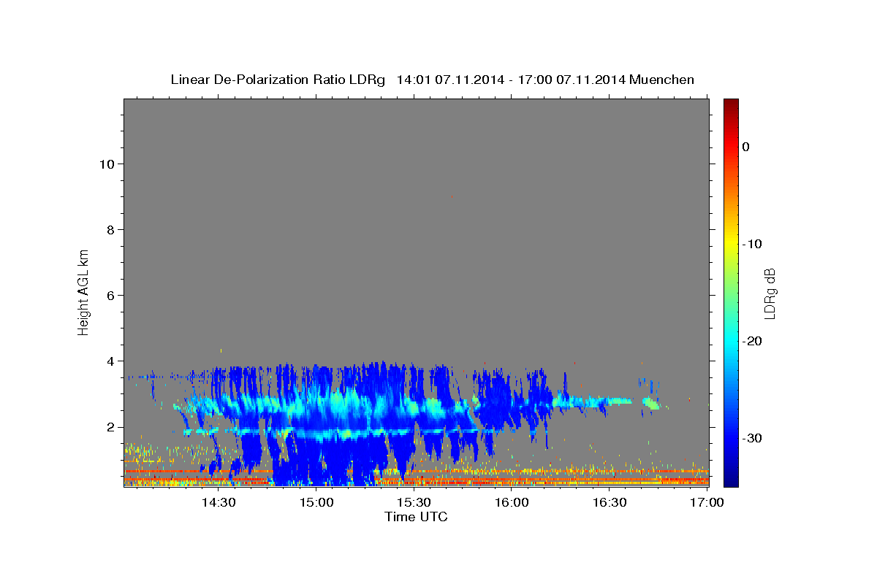Click the colorbar tick label 0
This screenshot has width=877, height=584.
[x=745, y=147]
